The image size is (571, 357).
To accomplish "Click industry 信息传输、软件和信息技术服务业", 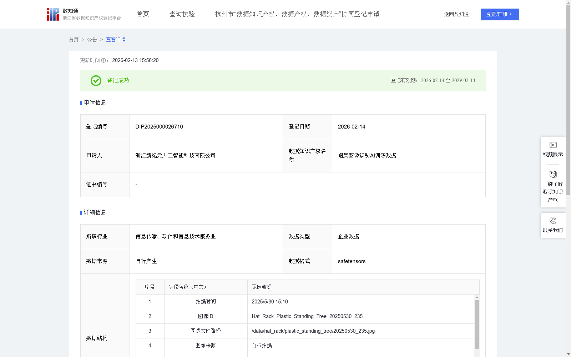I will [176, 237].
